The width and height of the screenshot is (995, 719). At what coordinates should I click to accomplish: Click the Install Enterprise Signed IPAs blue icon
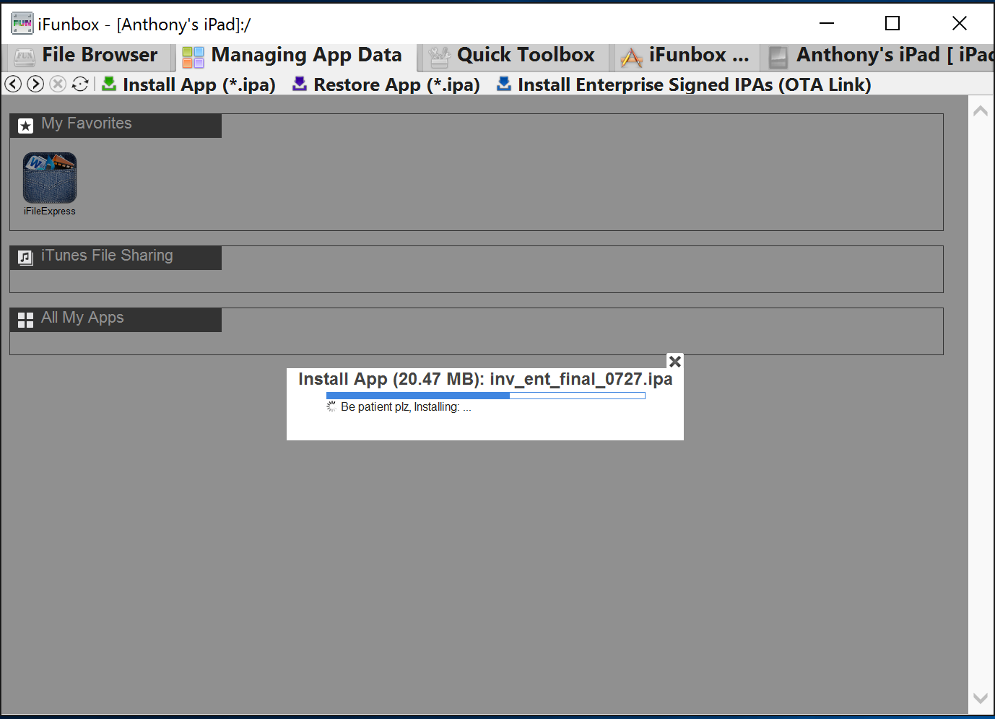(504, 84)
